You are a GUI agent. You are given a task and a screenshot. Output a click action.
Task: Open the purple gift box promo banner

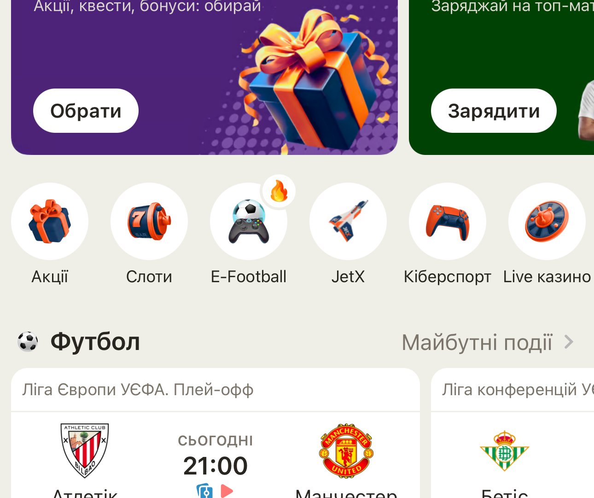tap(204, 77)
